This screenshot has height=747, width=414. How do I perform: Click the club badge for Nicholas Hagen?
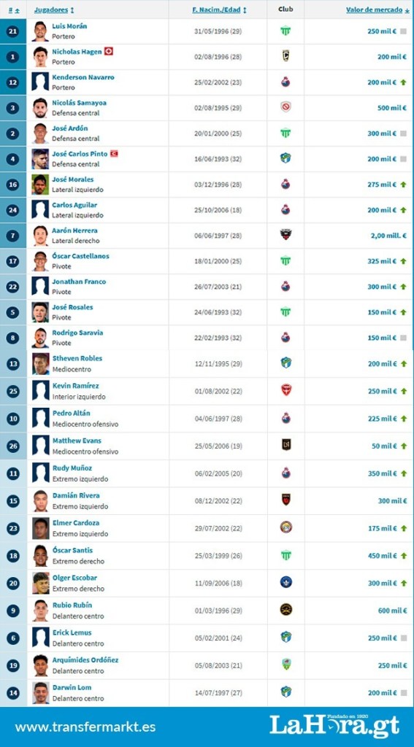[x=285, y=56]
